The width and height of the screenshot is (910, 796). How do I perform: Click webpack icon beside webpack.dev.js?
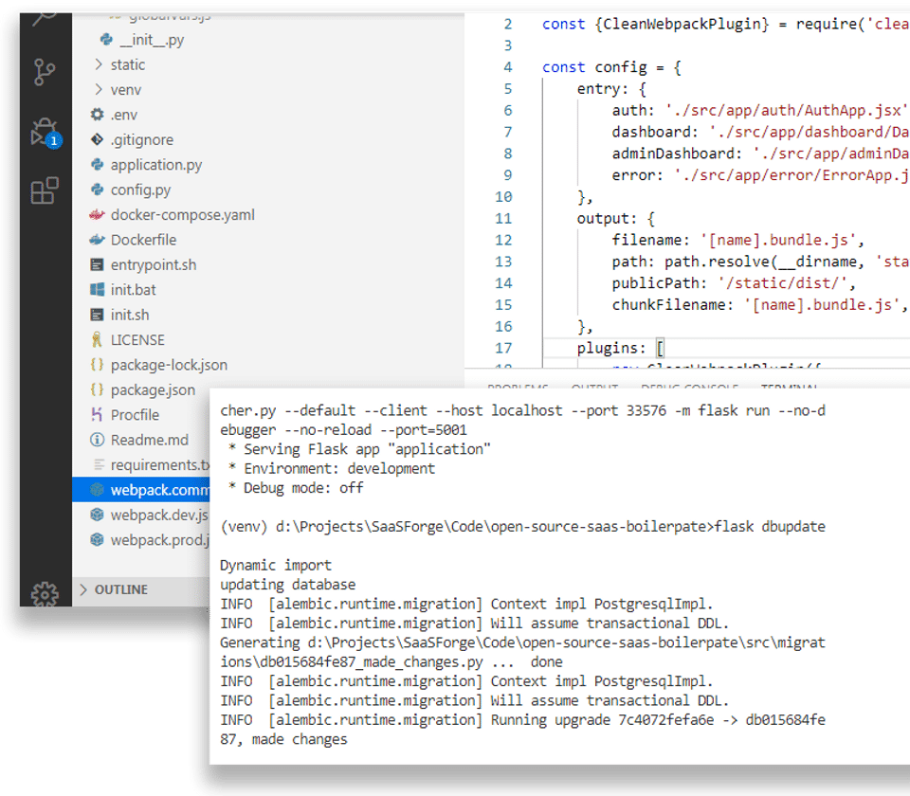pos(97,515)
